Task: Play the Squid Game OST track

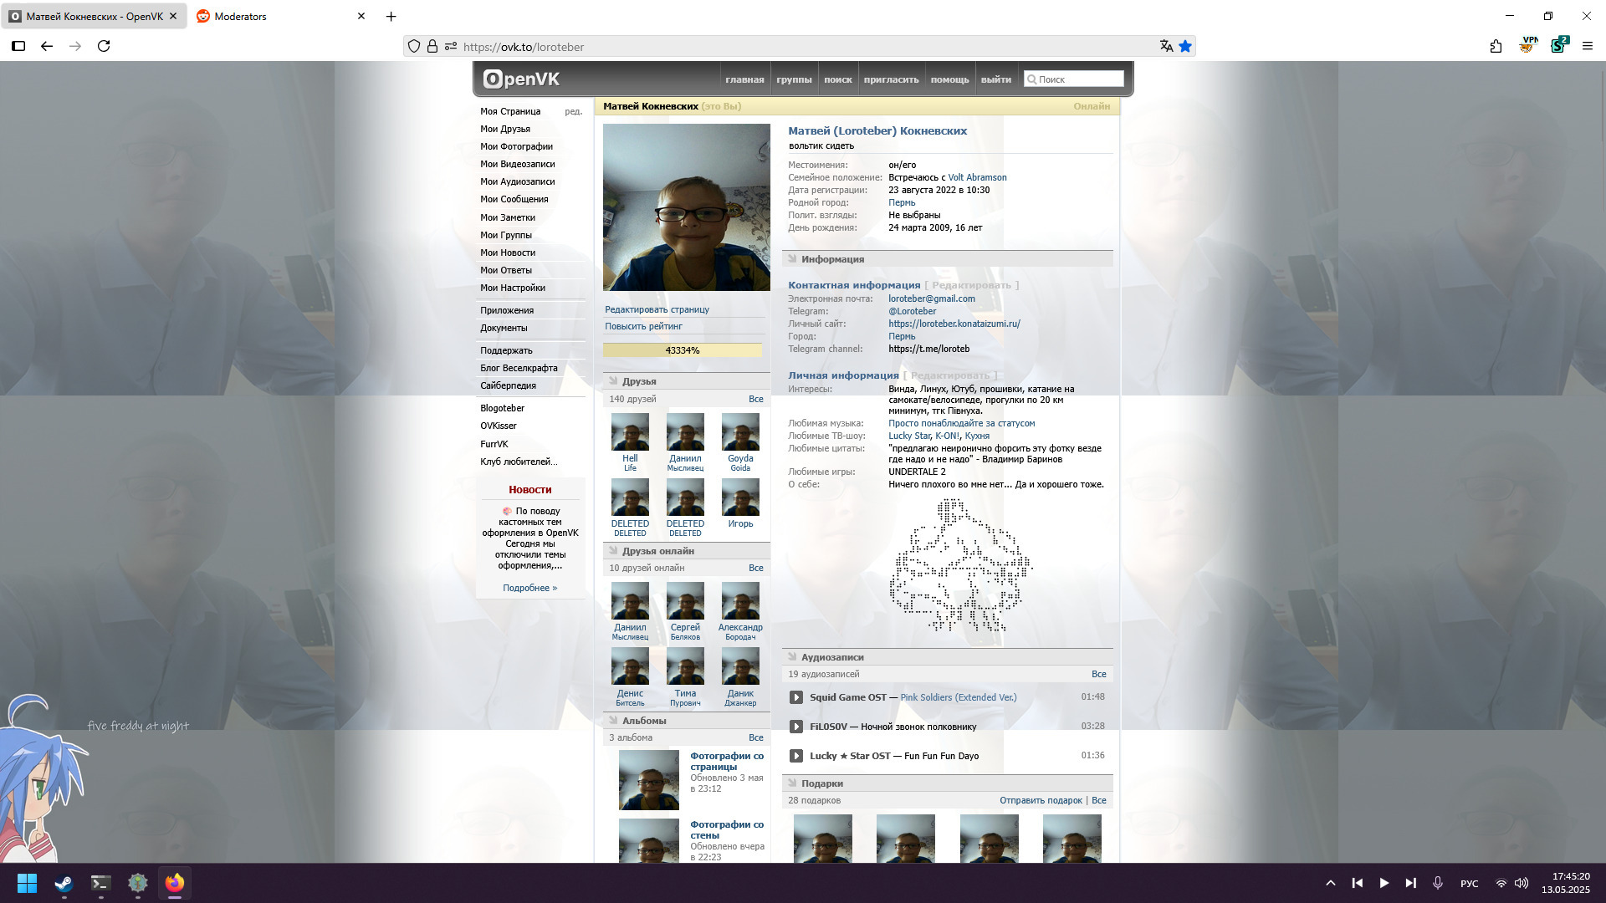Action: [796, 697]
